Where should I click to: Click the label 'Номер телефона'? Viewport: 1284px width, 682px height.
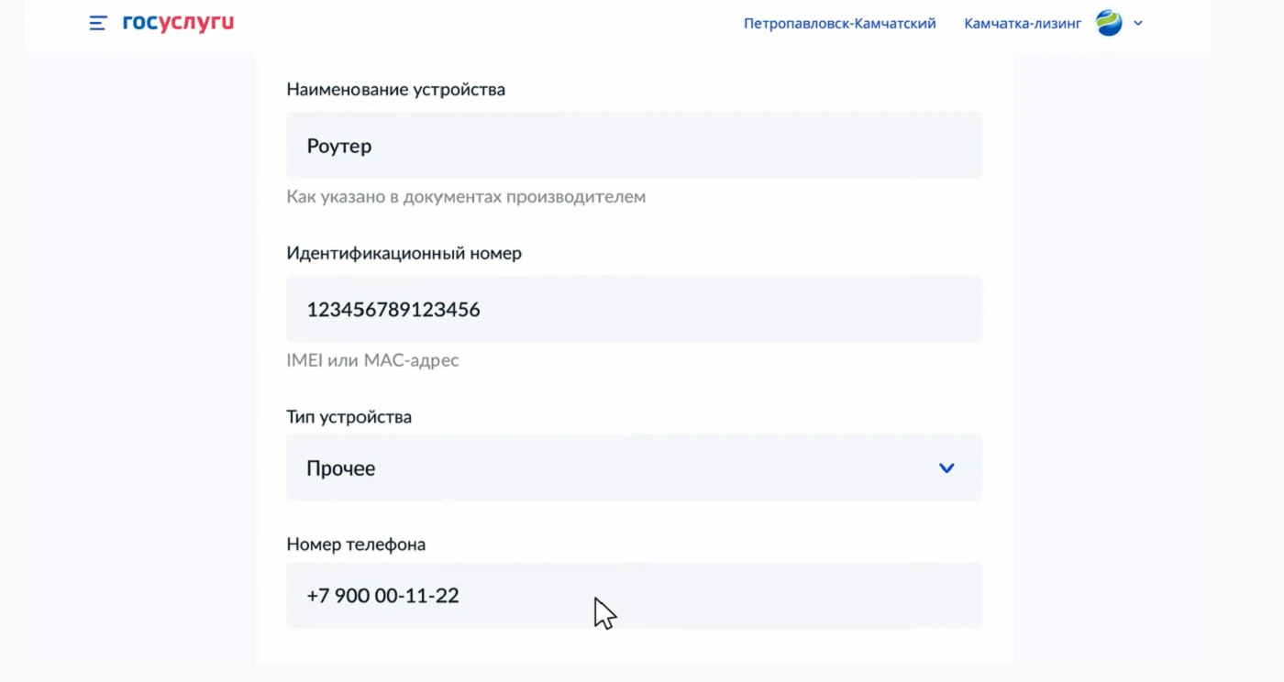(356, 544)
